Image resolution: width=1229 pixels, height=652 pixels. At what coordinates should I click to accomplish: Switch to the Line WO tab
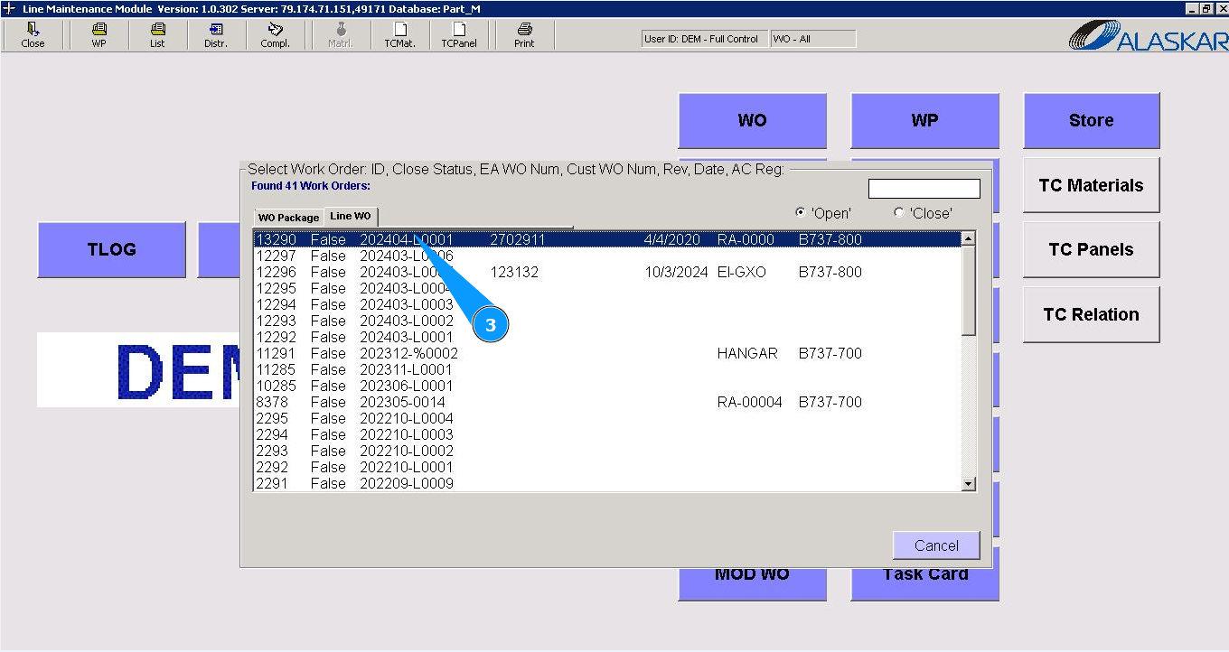tap(350, 217)
